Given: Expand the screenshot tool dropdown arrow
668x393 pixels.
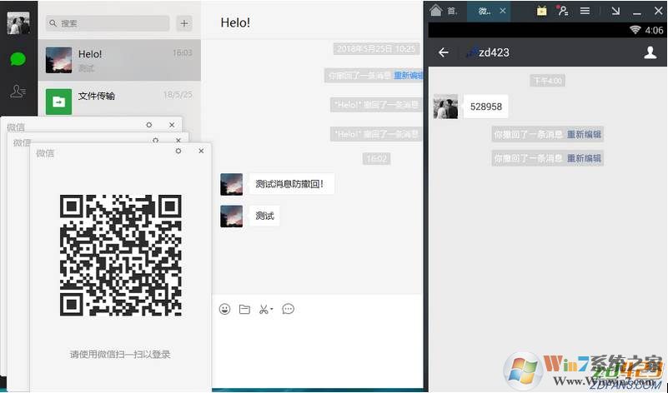Looking at the screenshot, I should [x=272, y=310].
